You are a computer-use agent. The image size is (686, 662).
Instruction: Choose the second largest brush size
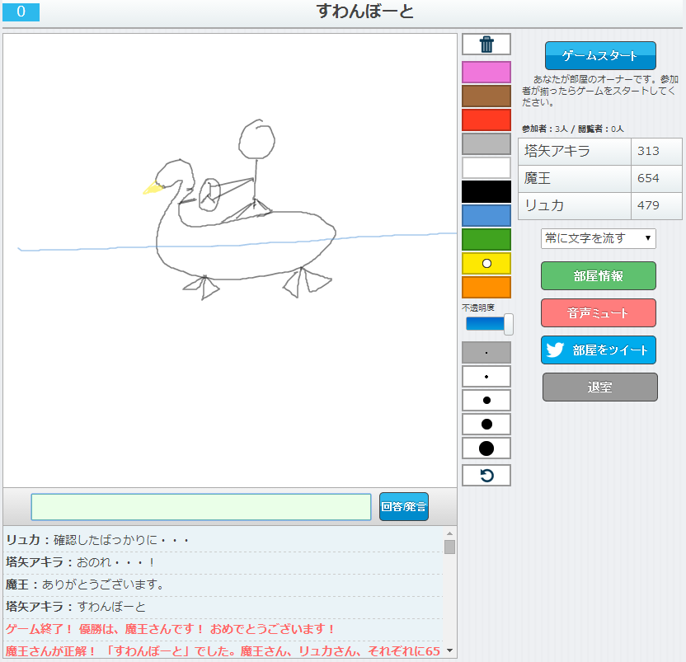tap(486, 425)
